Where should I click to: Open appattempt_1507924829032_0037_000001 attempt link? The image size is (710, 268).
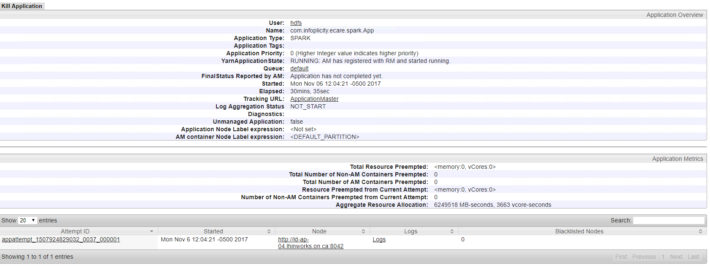click(x=61, y=239)
